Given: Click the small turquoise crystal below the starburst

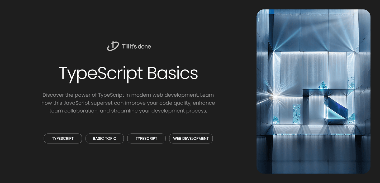Looking at the screenshot, I should 276,119.
